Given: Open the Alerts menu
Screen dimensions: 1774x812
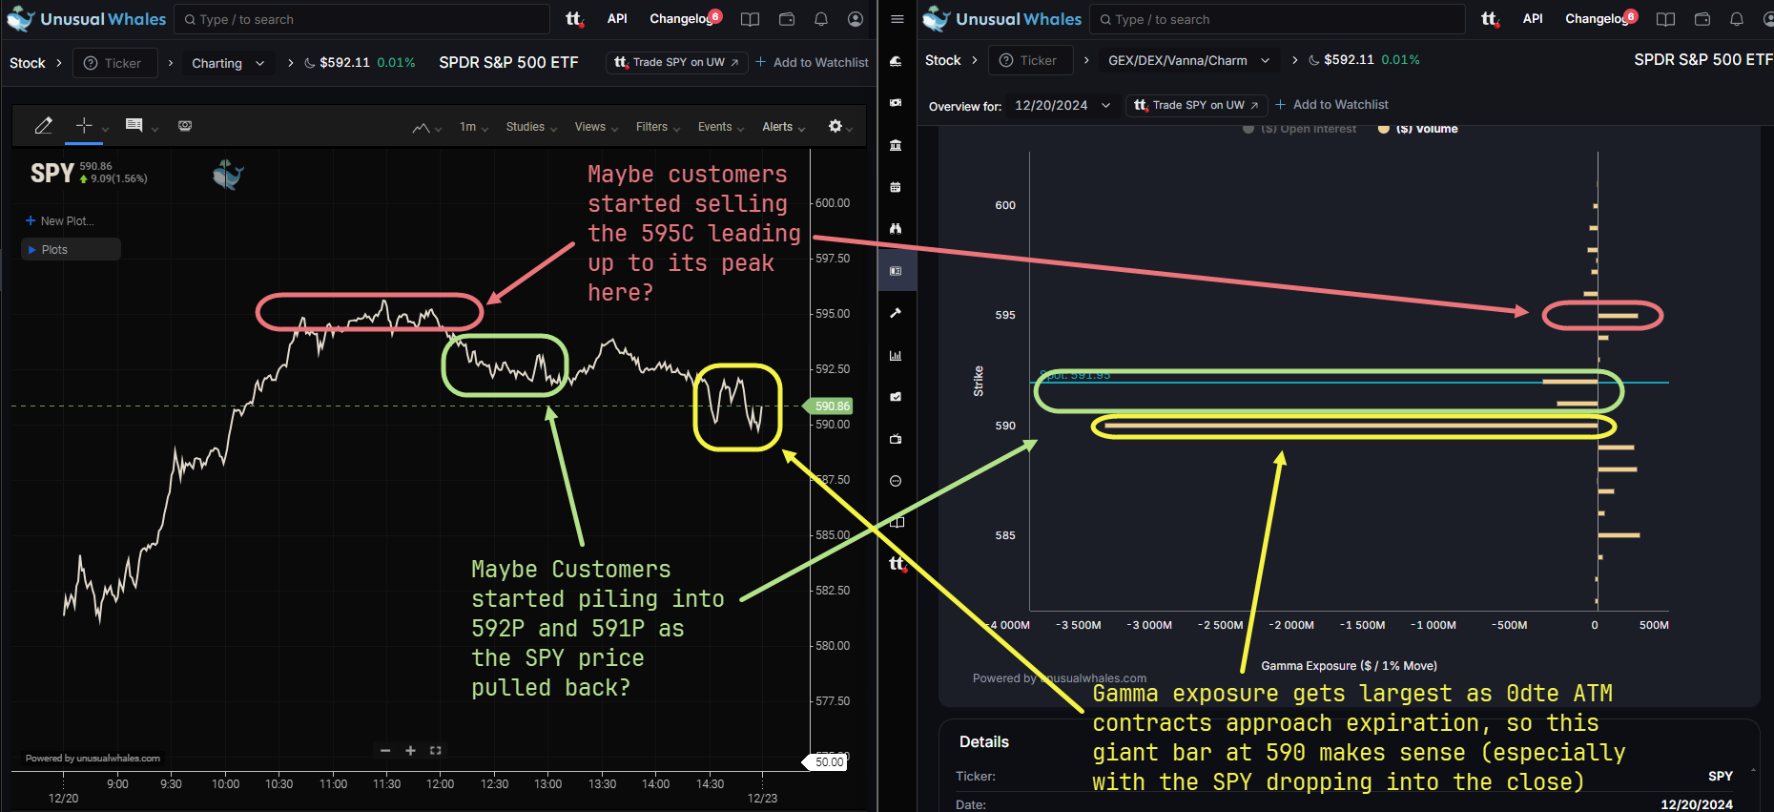Looking at the screenshot, I should (x=784, y=127).
